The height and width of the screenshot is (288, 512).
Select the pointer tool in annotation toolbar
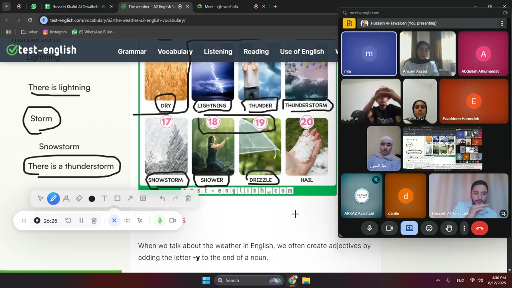click(x=40, y=198)
